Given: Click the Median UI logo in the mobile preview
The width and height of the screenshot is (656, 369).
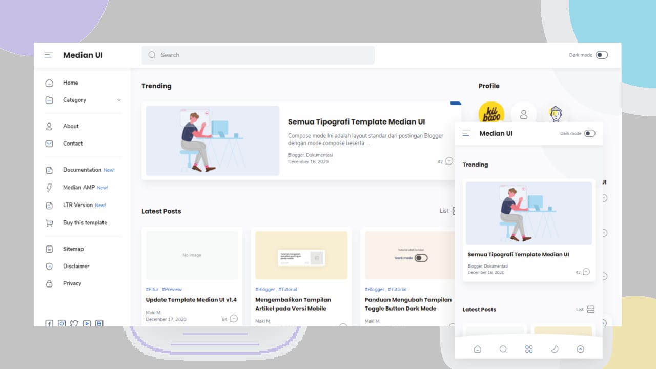Looking at the screenshot, I should coord(496,133).
